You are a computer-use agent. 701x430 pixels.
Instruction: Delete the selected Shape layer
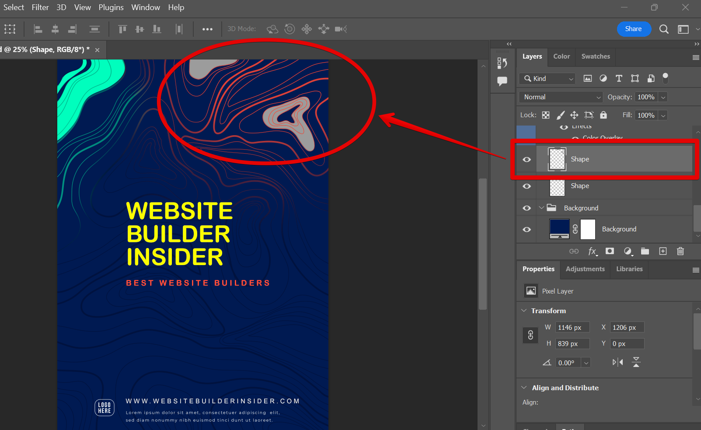point(680,251)
